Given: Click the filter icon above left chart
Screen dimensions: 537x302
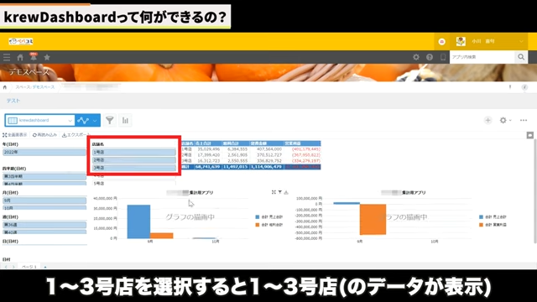Looking at the screenshot, I should pos(279,192).
